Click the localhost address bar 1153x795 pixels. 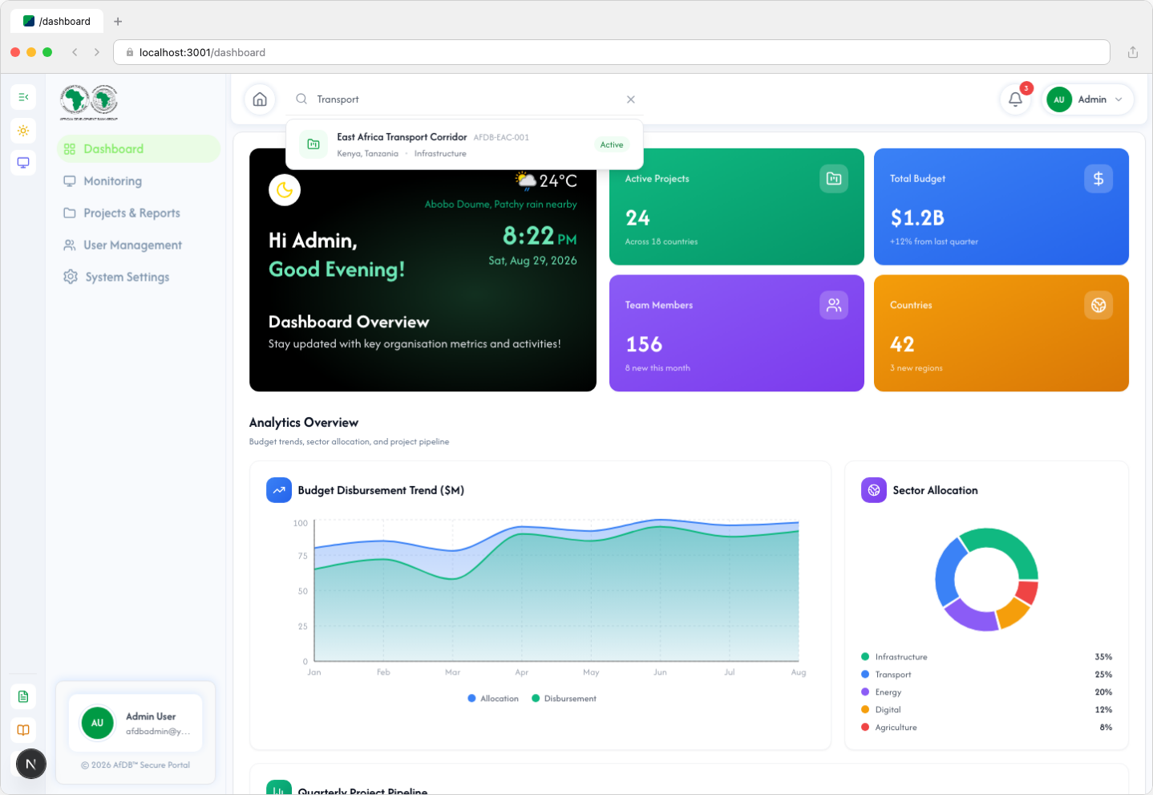click(612, 52)
